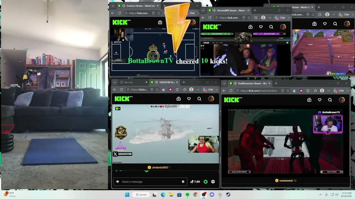Switch to New tab in SGhost88 window
Screen dimensions: 355x199
point(134,82)
